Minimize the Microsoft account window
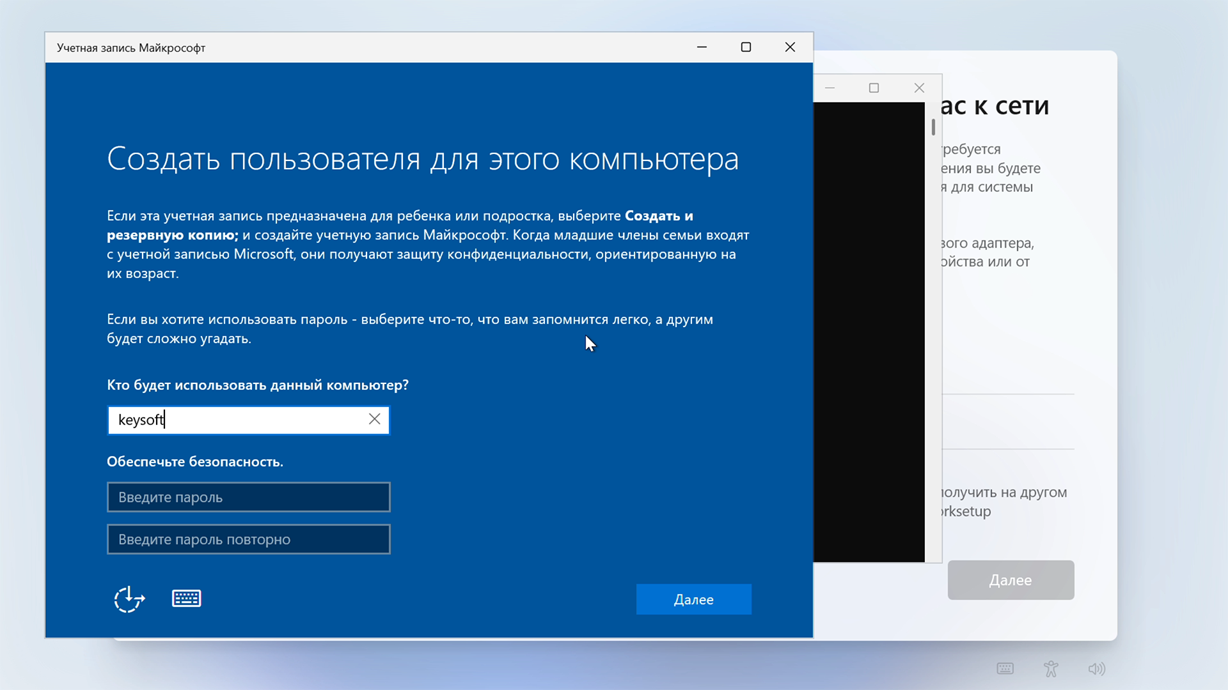The height and width of the screenshot is (690, 1228). pos(702,47)
